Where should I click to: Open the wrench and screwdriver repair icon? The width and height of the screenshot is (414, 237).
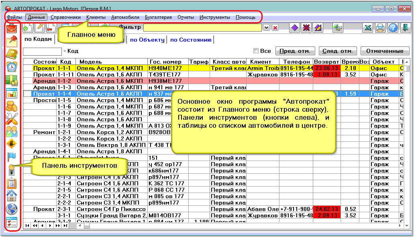[x=12, y=118]
